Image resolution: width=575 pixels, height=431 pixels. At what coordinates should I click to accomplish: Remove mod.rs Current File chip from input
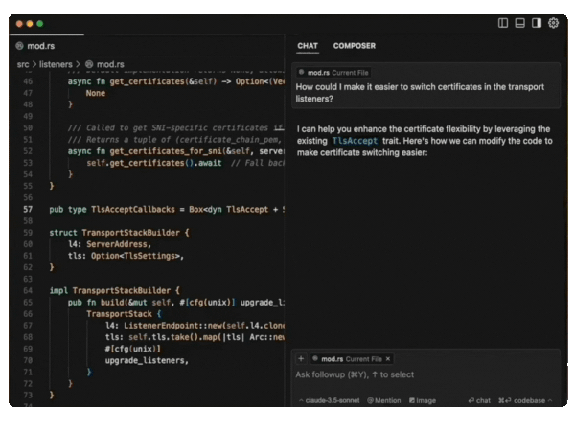click(x=388, y=359)
